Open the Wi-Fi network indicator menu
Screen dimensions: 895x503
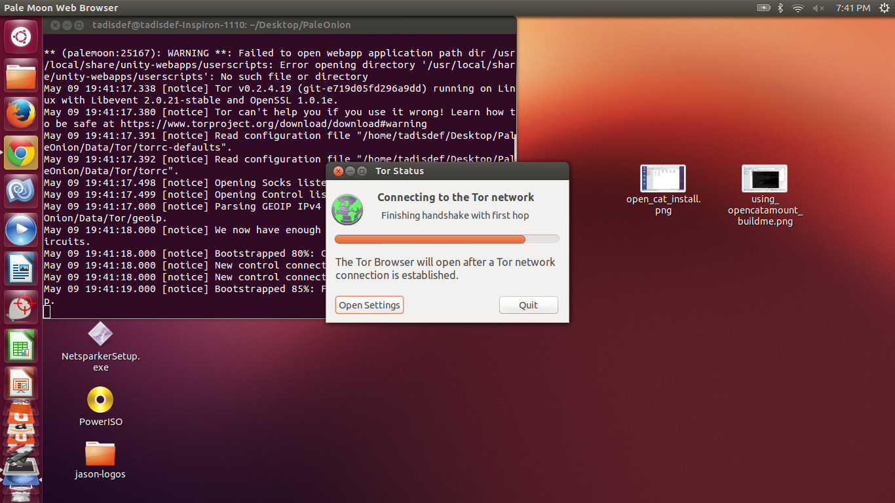click(x=797, y=8)
